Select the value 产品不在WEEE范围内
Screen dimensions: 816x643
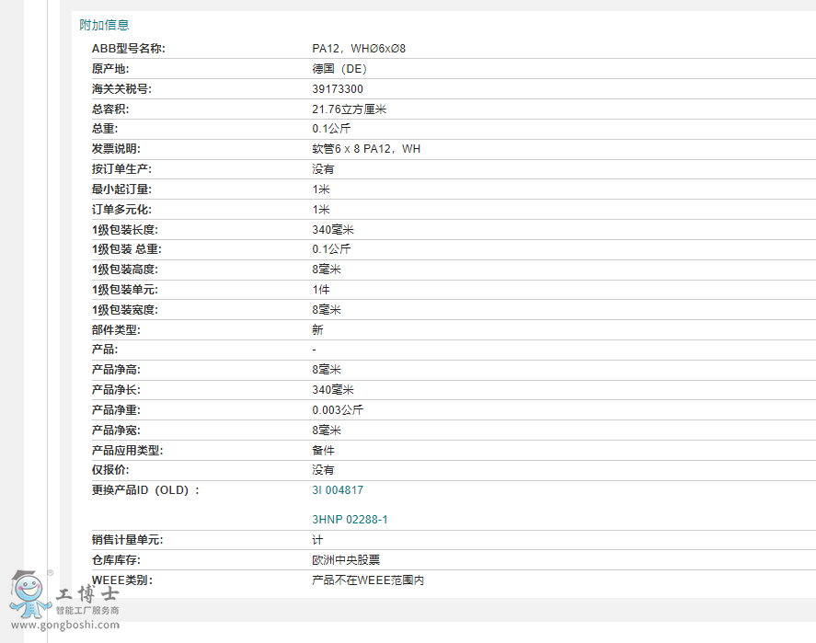pos(368,580)
